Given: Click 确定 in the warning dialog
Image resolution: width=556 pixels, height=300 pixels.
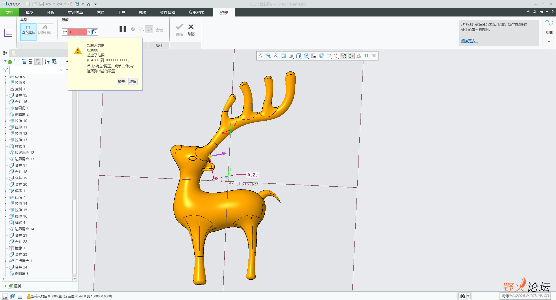Looking at the screenshot, I should pos(121,82).
